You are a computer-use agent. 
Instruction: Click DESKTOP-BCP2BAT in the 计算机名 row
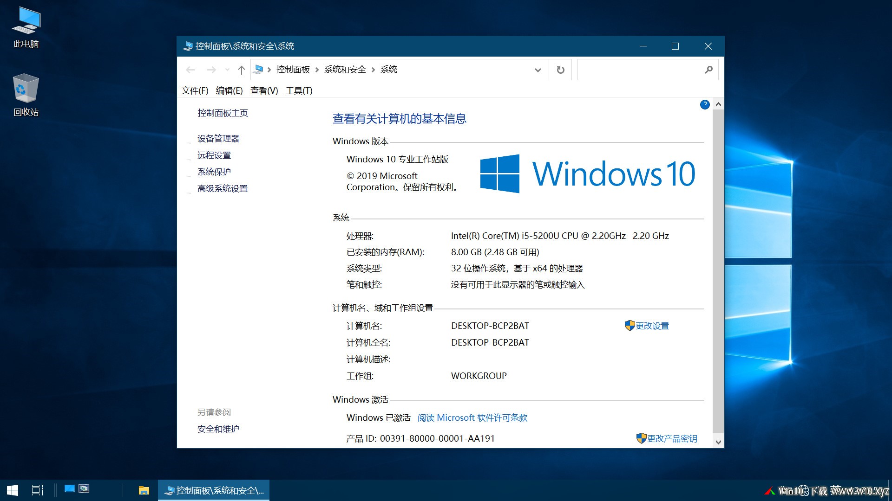click(490, 326)
